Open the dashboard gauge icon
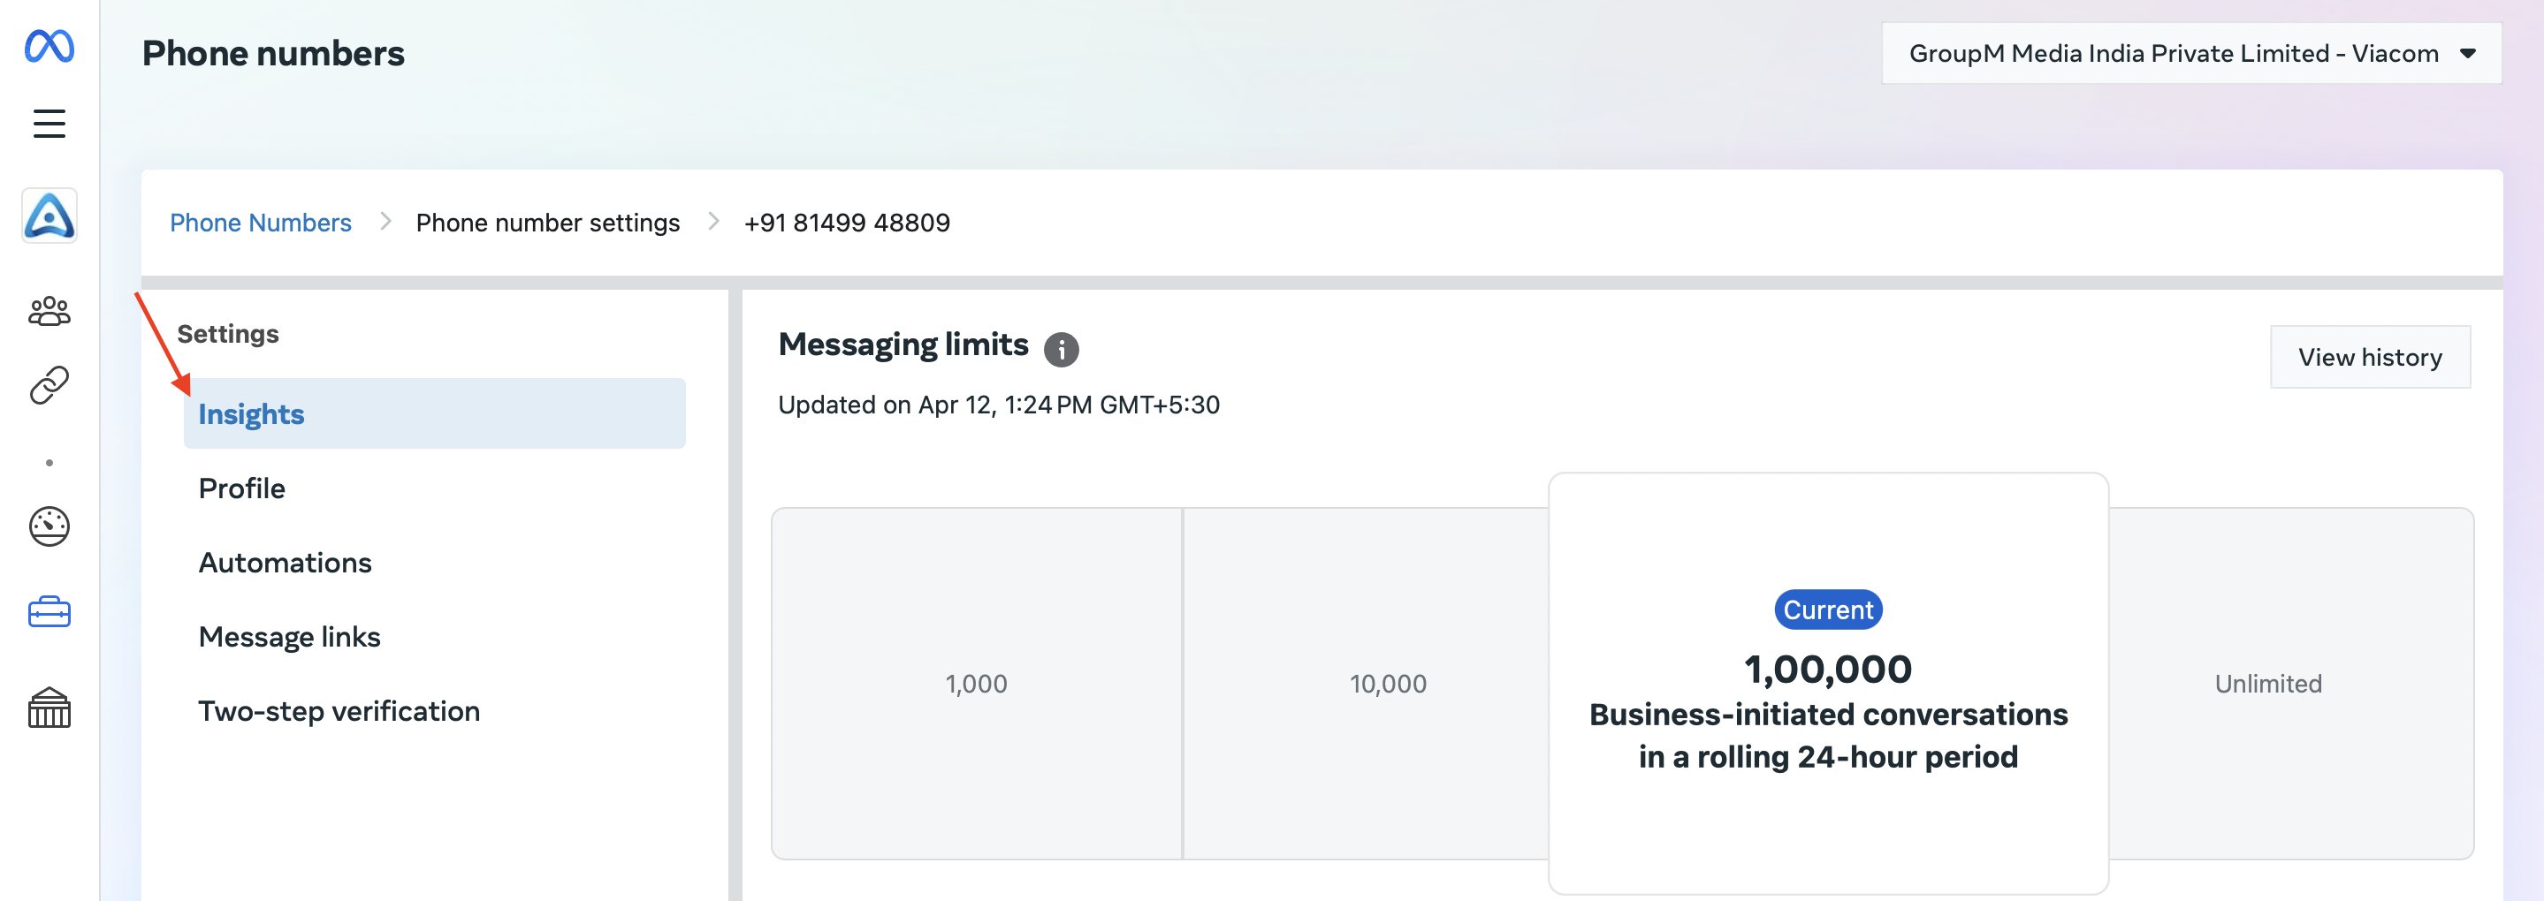The height and width of the screenshot is (901, 2544). 50,526
